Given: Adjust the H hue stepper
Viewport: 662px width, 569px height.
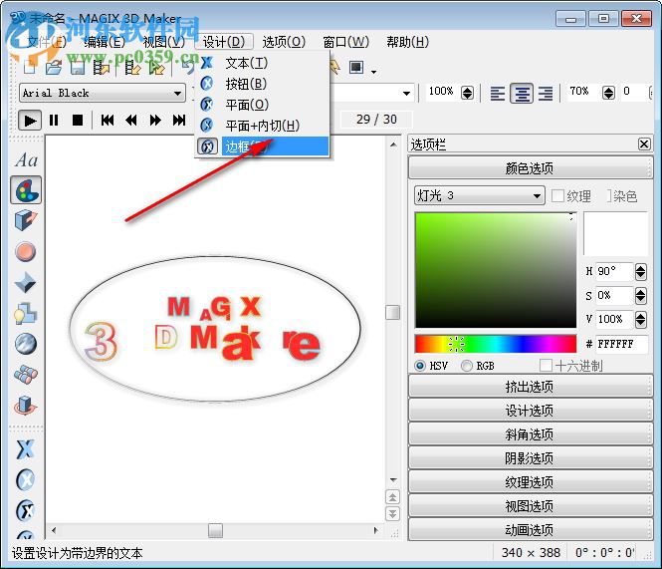Looking at the screenshot, I should click(640, 271).
